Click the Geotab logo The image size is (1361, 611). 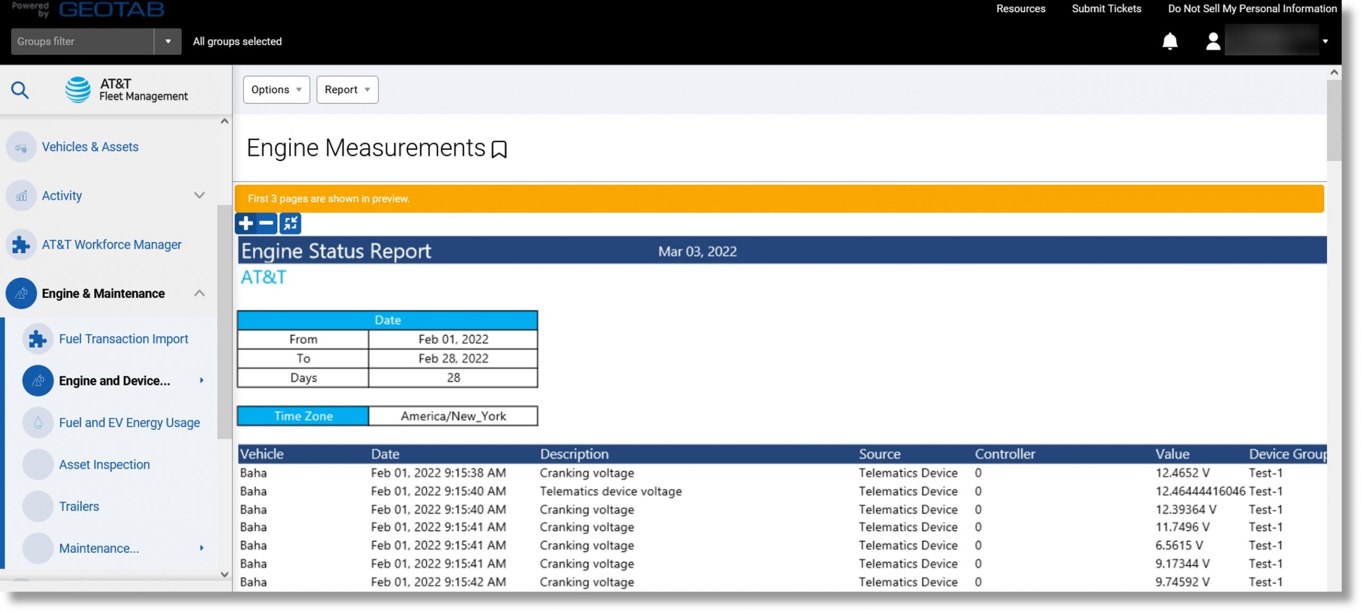pyautogui.click(x=111, y=9)
